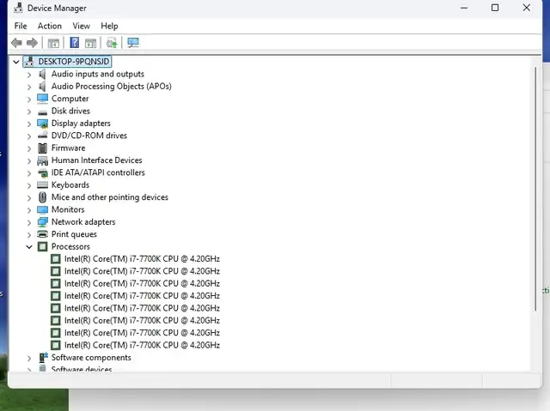Viewport: 550px width, 411px height.
Task: Click the Computer category monitor icon
Action: (42, 99)
